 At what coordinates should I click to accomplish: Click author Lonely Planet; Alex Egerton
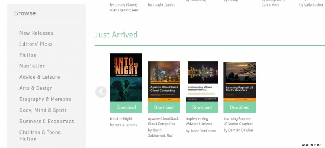(125, 7)
